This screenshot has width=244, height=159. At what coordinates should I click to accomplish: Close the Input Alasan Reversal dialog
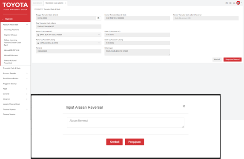point(184,106)
